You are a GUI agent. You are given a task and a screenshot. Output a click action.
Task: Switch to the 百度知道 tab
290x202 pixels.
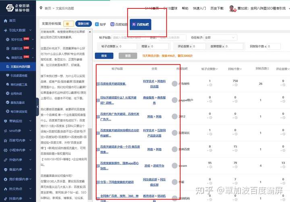[119, 25]
